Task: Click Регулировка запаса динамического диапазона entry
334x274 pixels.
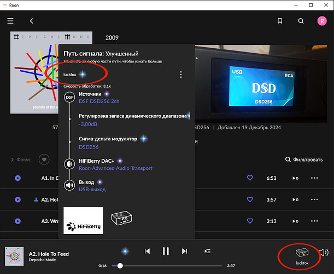Action: (132, 116)
